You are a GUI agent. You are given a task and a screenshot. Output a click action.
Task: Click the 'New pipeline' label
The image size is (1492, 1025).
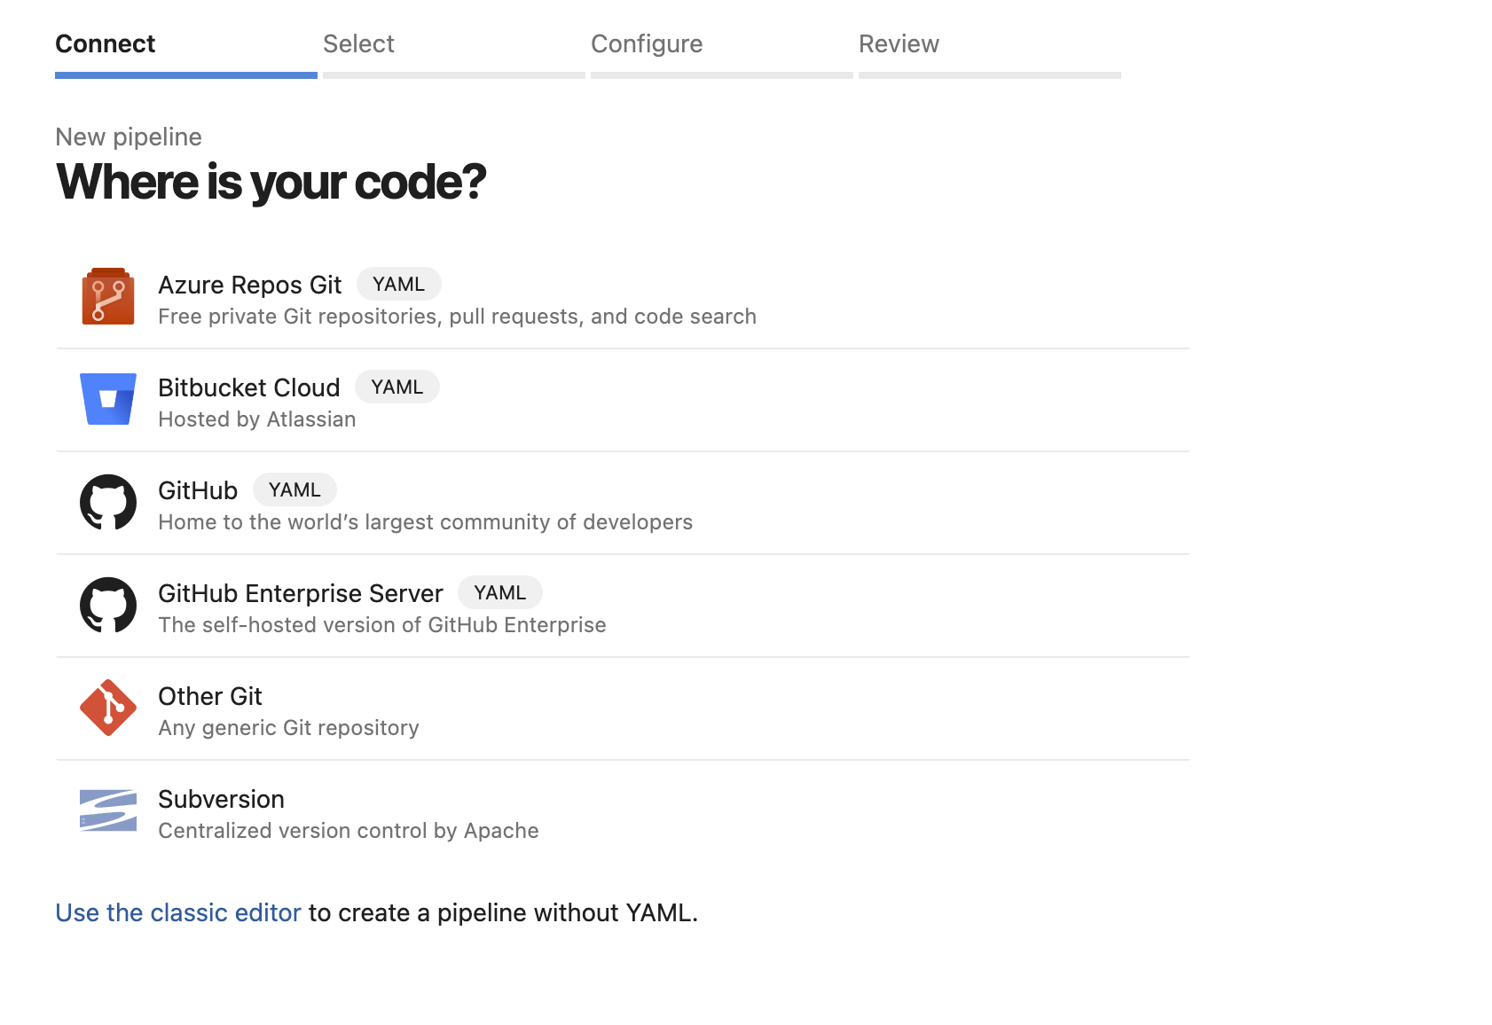129,137
